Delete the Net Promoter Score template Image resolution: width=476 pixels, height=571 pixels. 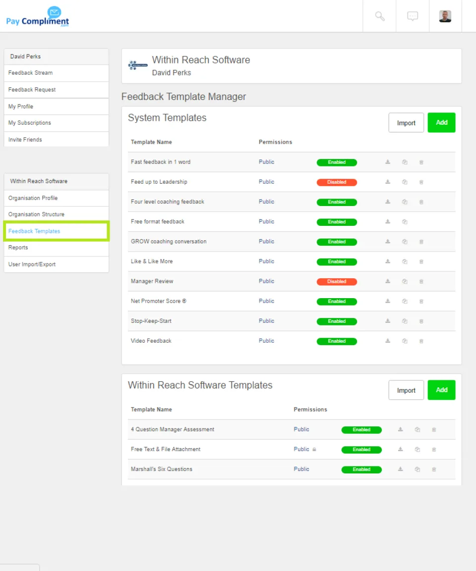(421, 301)
